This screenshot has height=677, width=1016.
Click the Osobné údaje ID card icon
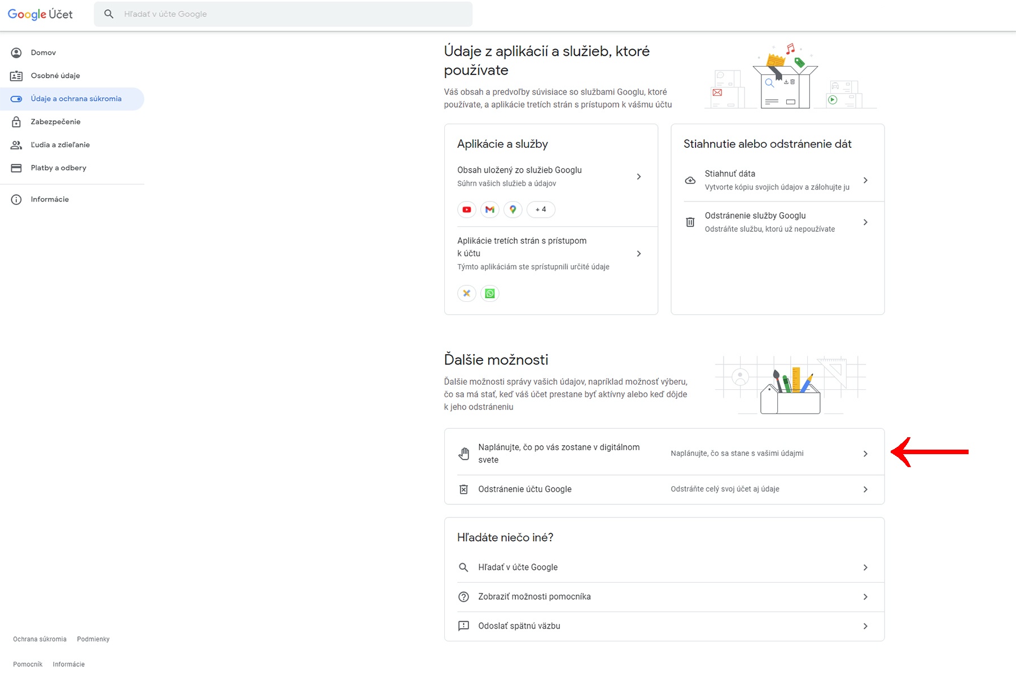point(16,76)
